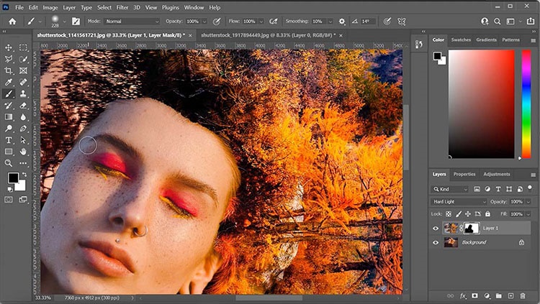Select the Background layer thumbnail

pos(451,242)
